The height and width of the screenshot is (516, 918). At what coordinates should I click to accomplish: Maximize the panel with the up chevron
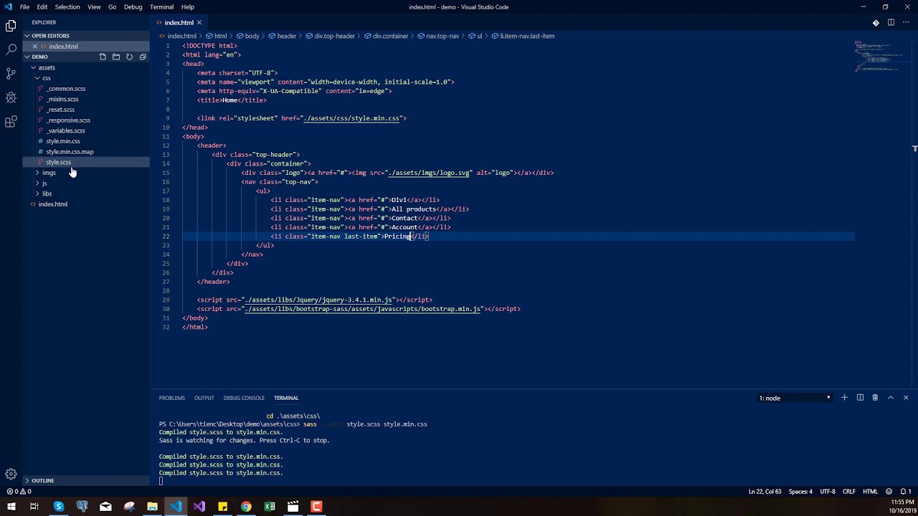(891, 398)
